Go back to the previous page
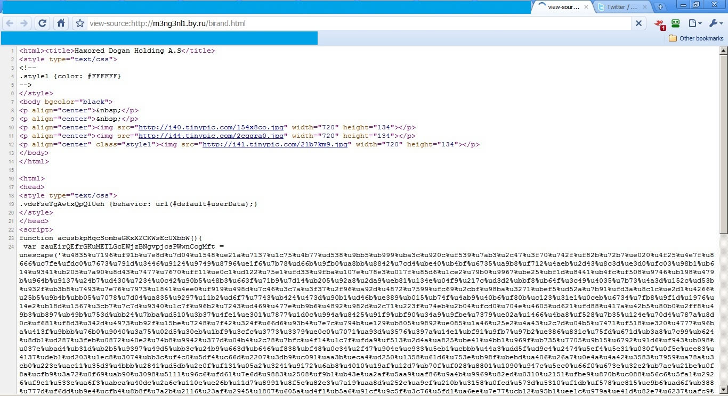 pos(10,23)
